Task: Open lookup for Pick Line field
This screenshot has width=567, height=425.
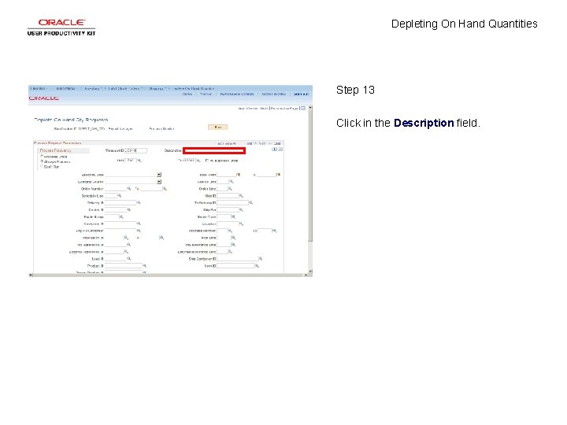Action: tap(233, 238)
